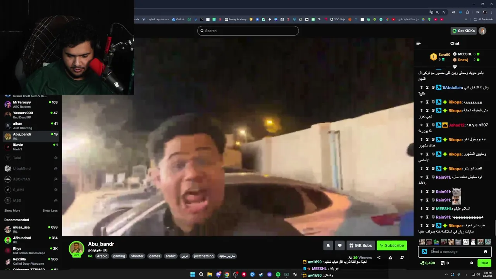The height and width of the screenshot is (279, 496).
Task: Open recommended channel Rhys
Action: 31,250
